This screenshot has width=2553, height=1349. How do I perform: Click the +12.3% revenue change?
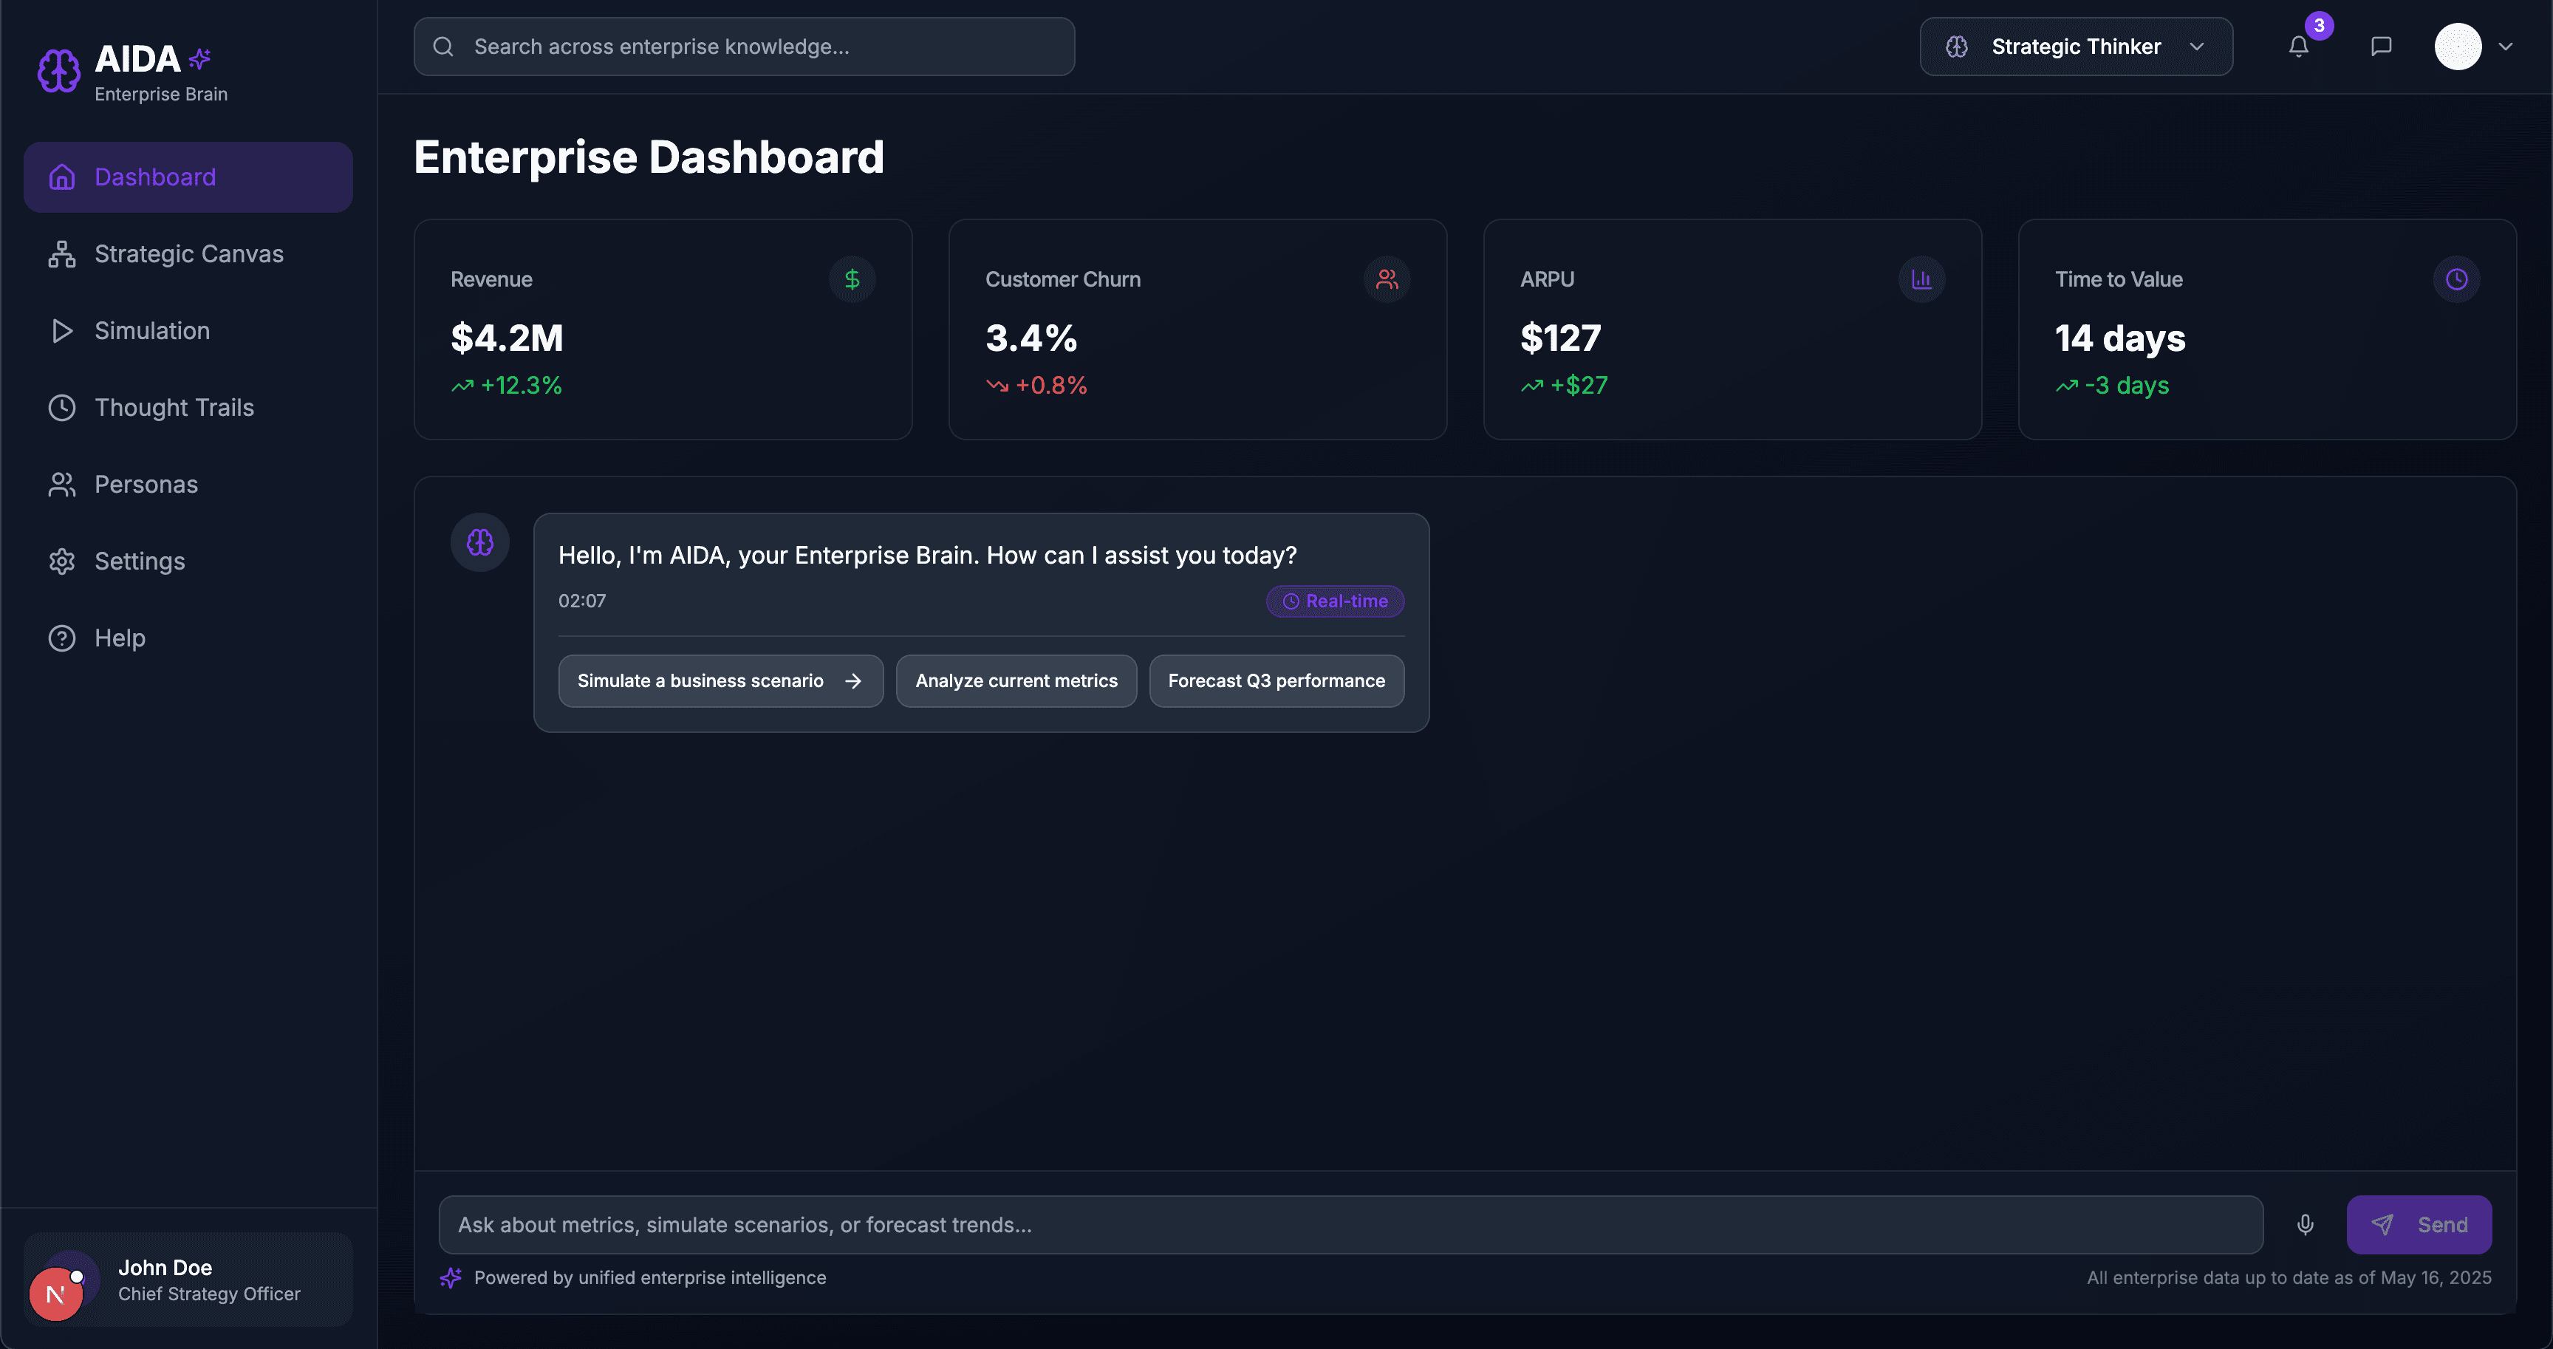[x=522, y=386]
